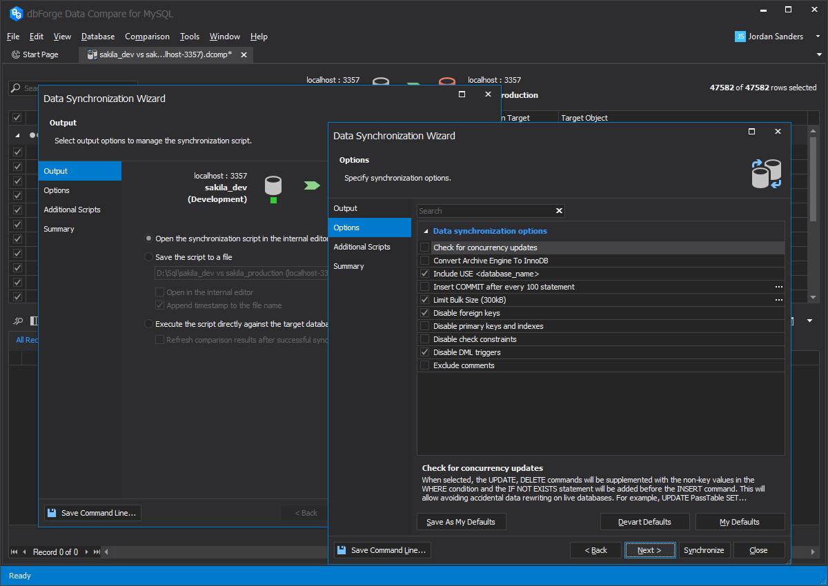
Task: Select 'Execute the script directly' radio button
Action: point(148,324)
